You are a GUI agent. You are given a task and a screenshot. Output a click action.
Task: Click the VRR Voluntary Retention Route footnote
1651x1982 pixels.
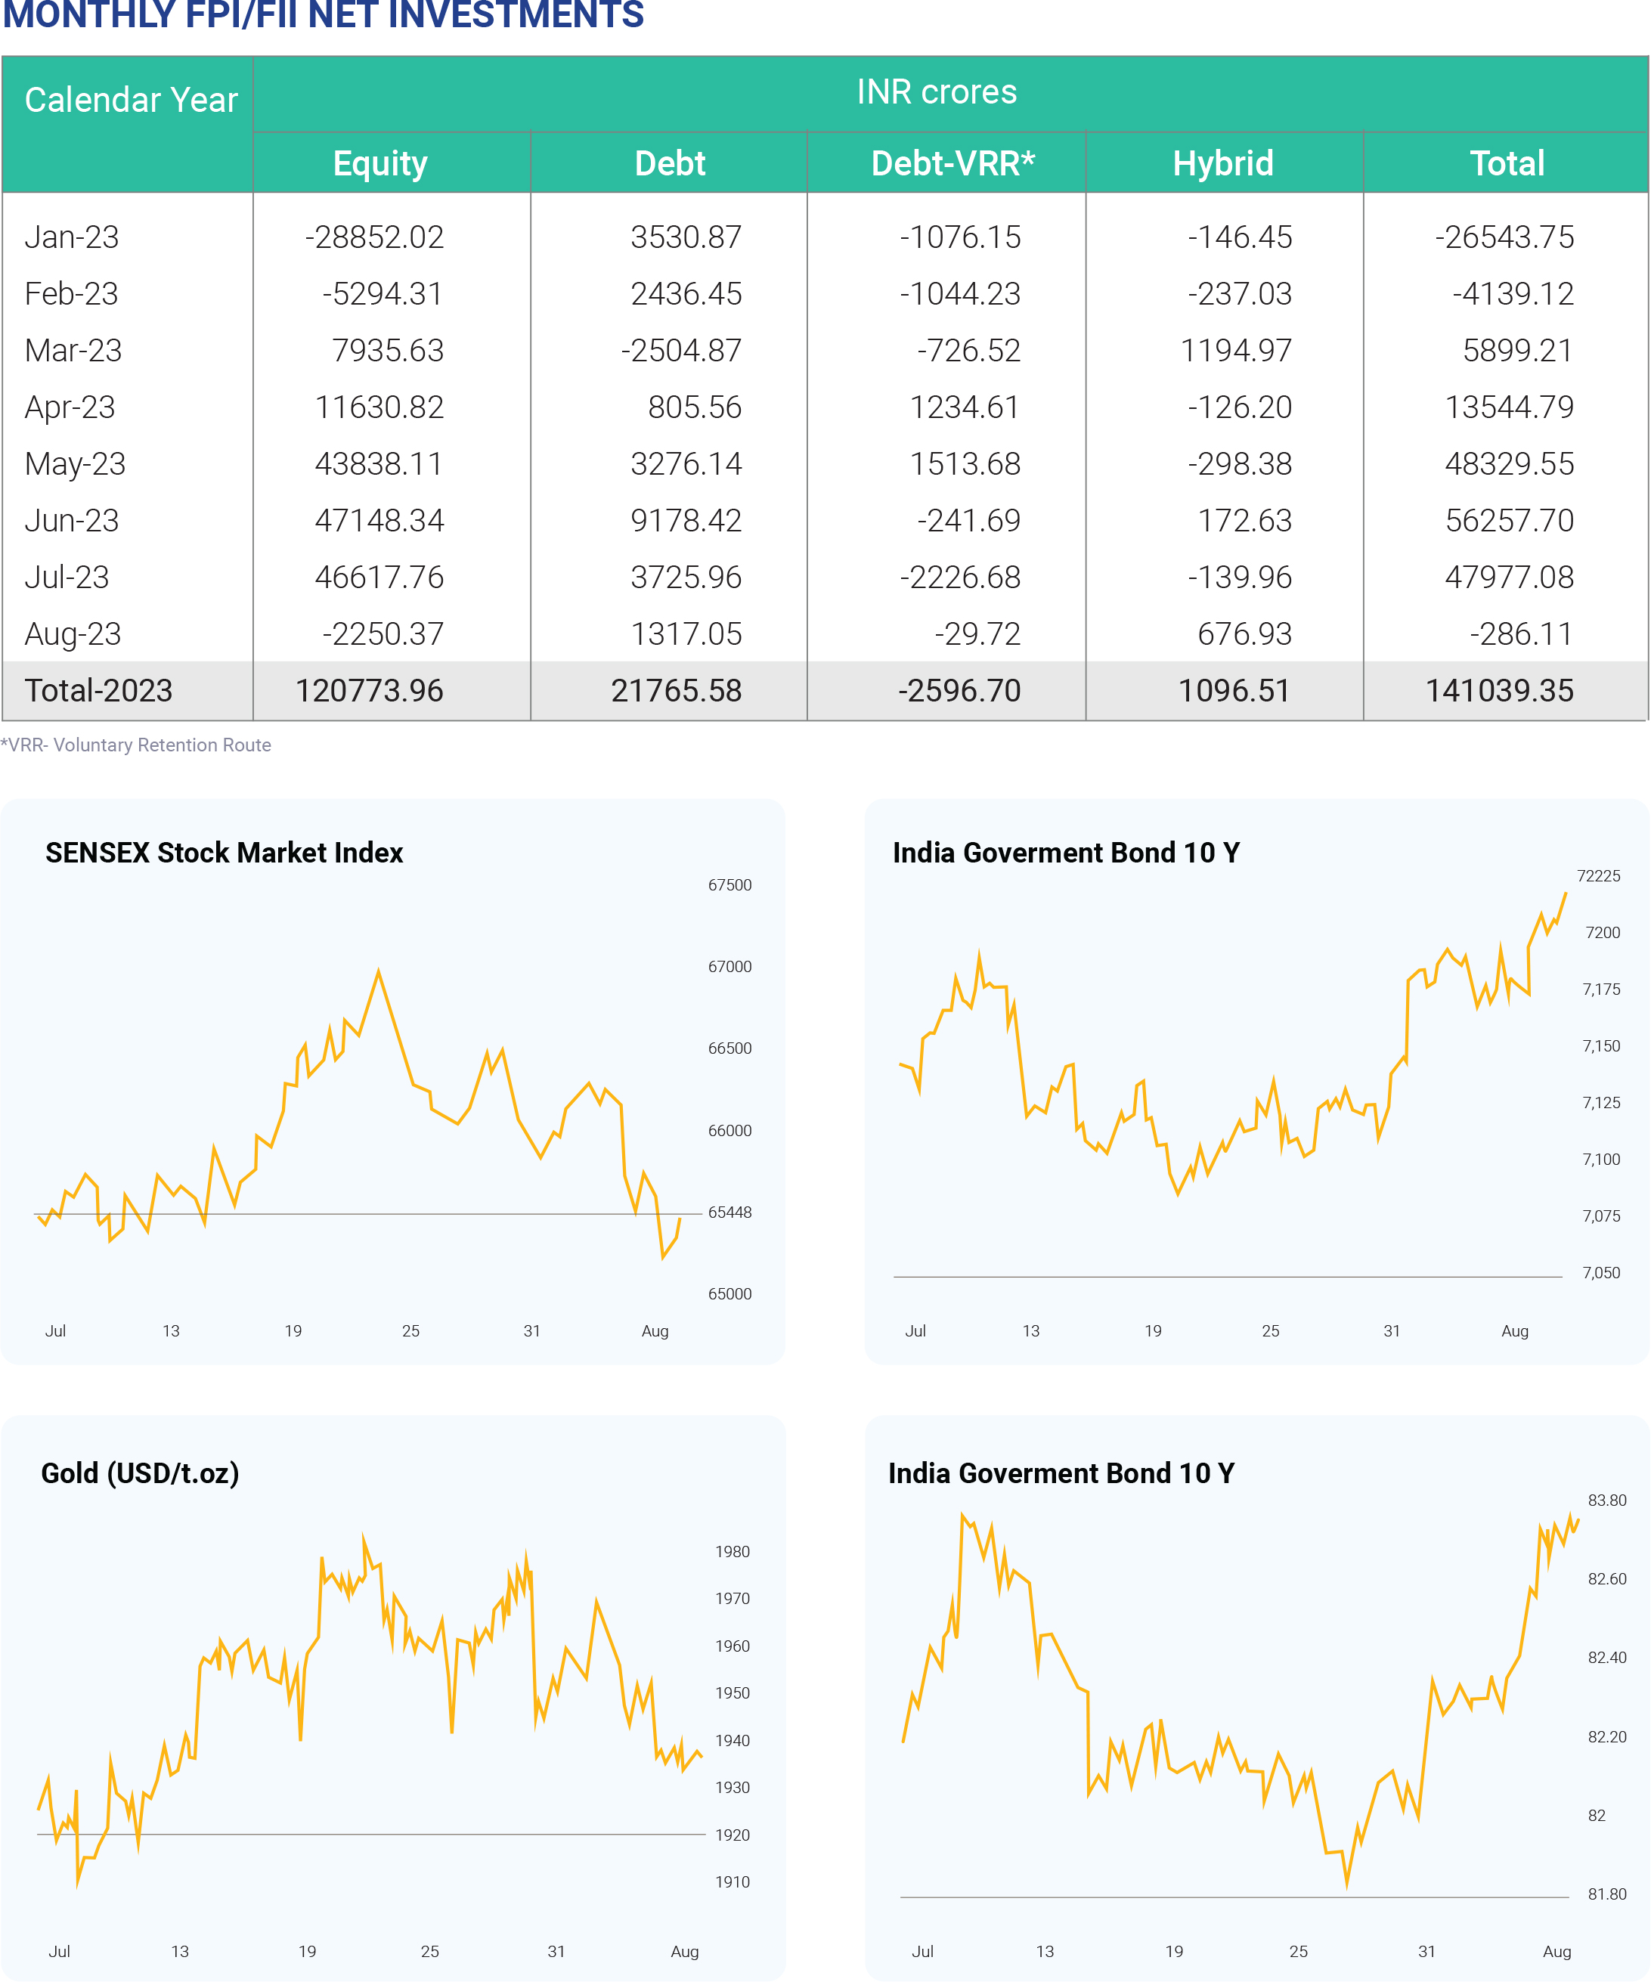click(x=136, y=745)
